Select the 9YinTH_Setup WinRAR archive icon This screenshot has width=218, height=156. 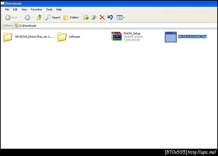pos(116,36)
